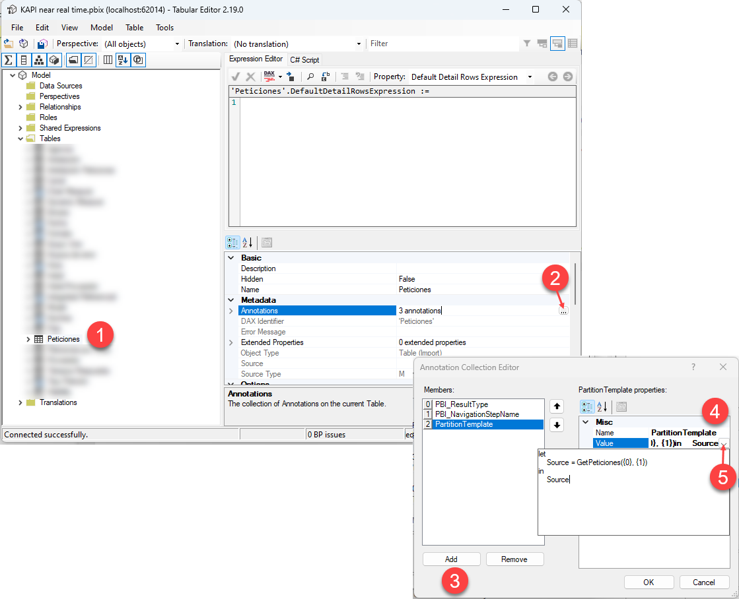Click the Show display folders icon
This screenshot has height=599, width=739.
[73, 60]
